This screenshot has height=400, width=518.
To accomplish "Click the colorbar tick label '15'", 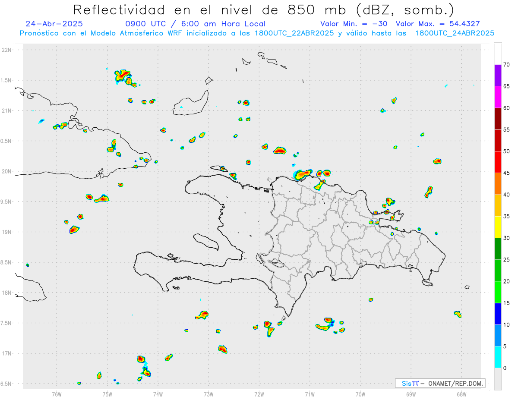I will (x=506, y=303).
